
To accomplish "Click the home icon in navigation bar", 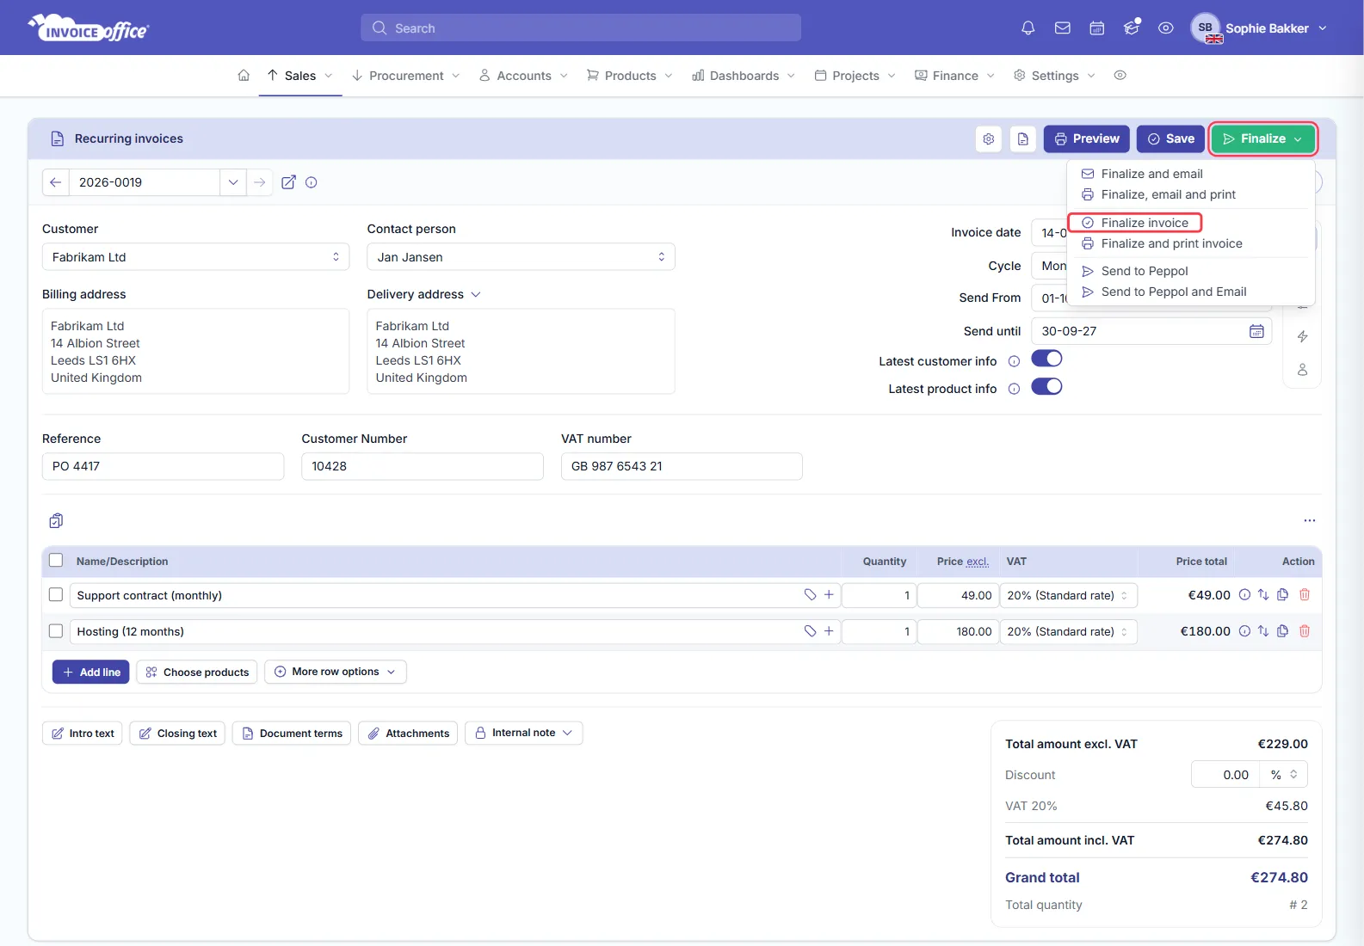I will (x=244, y=76).
